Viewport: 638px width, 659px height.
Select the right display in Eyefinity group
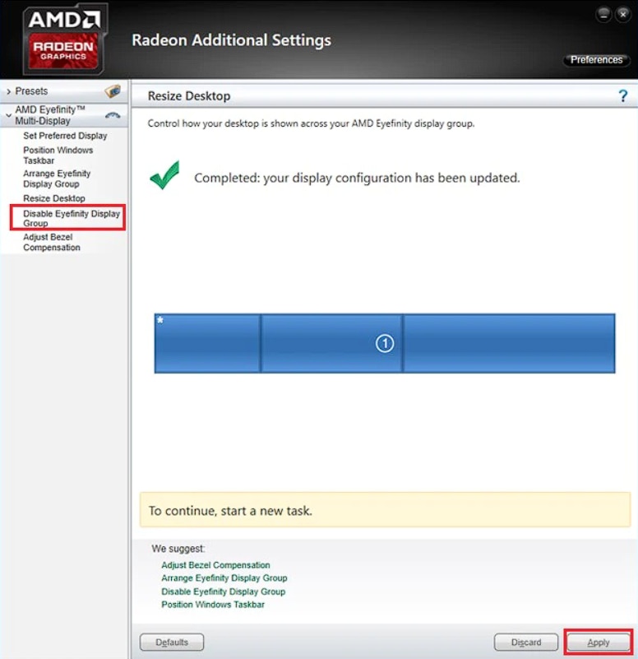509,343
